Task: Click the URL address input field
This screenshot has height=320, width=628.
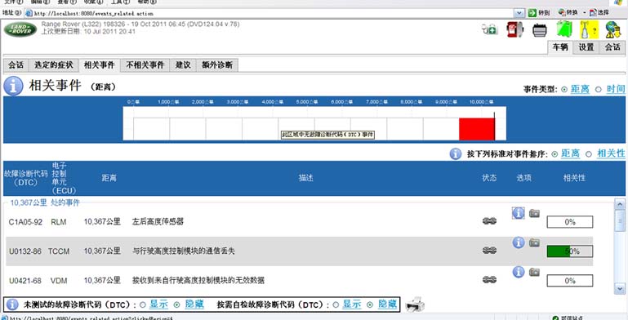Action: (x=274, y=13)
